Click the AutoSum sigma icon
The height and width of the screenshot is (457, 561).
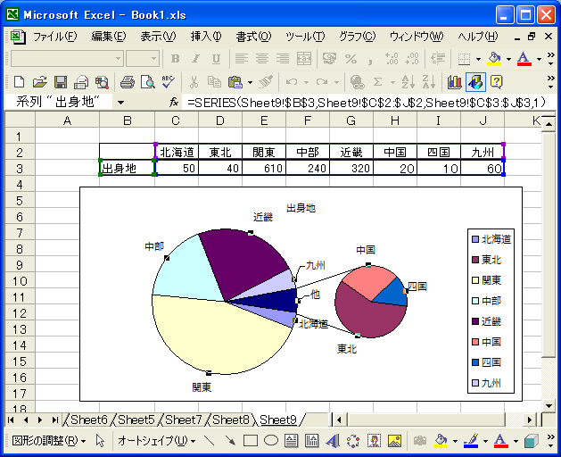(377, 82)
